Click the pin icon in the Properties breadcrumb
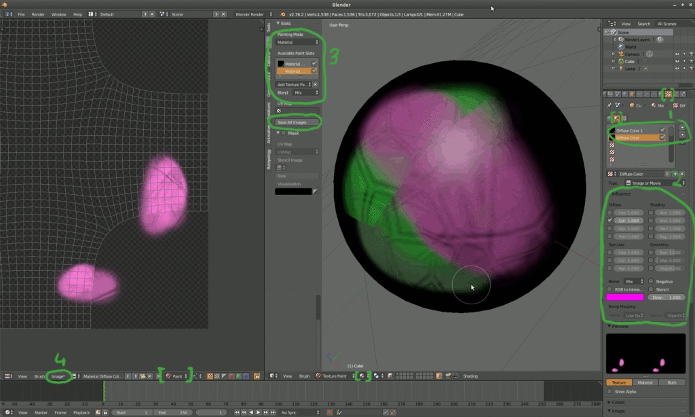695x417 pixels. 608,106
